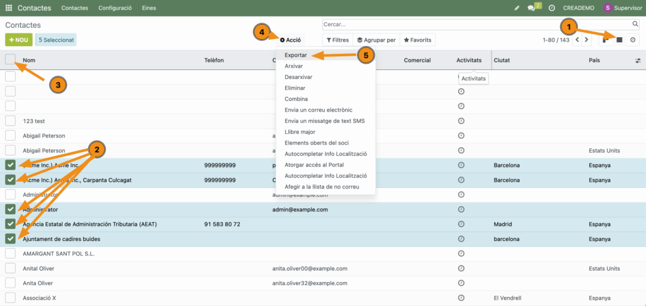Open the clock activities icon in top bar

click(551, 8)
